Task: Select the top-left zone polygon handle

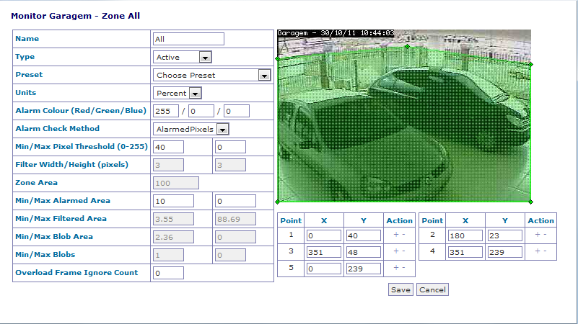Action: tap(278, 58)
